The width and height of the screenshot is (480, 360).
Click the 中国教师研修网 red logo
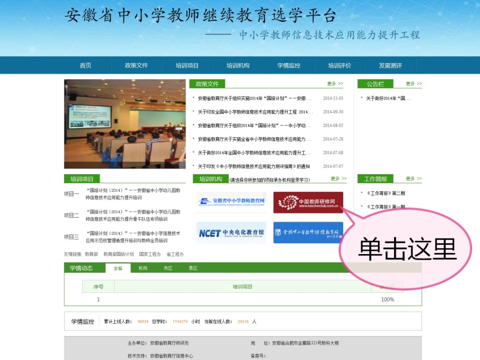click(308, 202)
